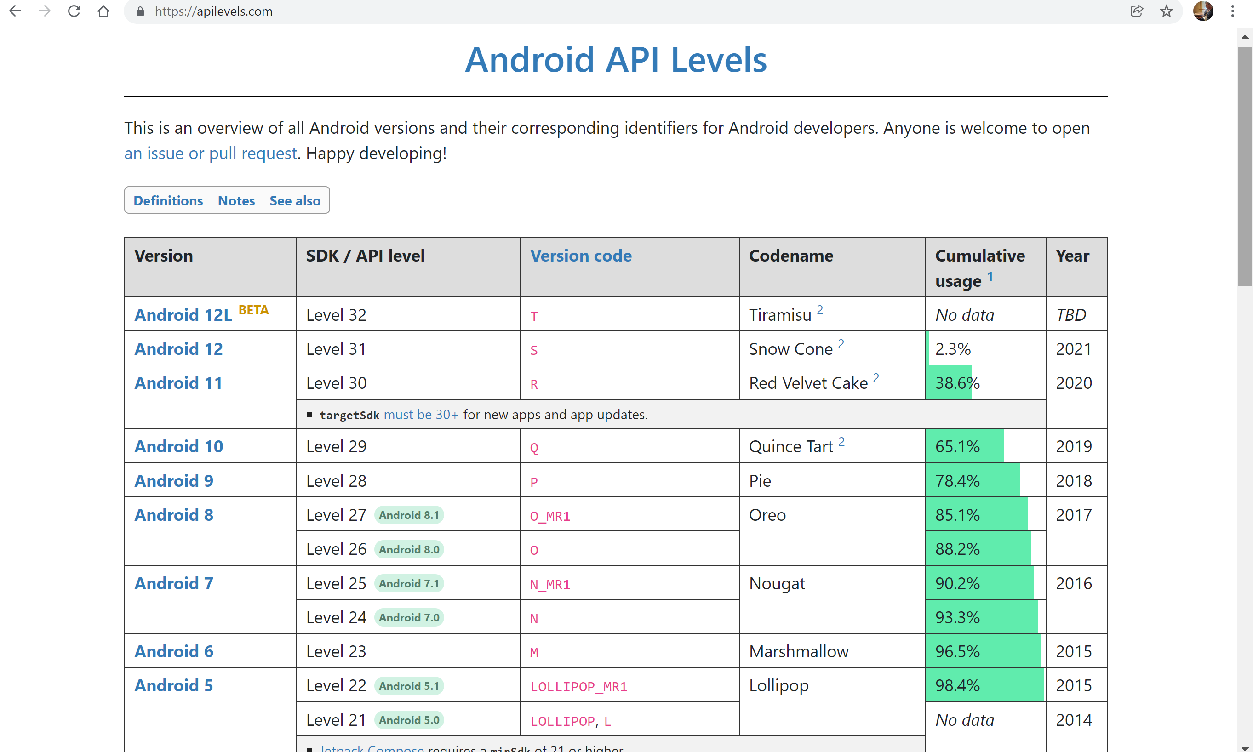
Task: Jump to the Notes section
Action: (236, 201)
